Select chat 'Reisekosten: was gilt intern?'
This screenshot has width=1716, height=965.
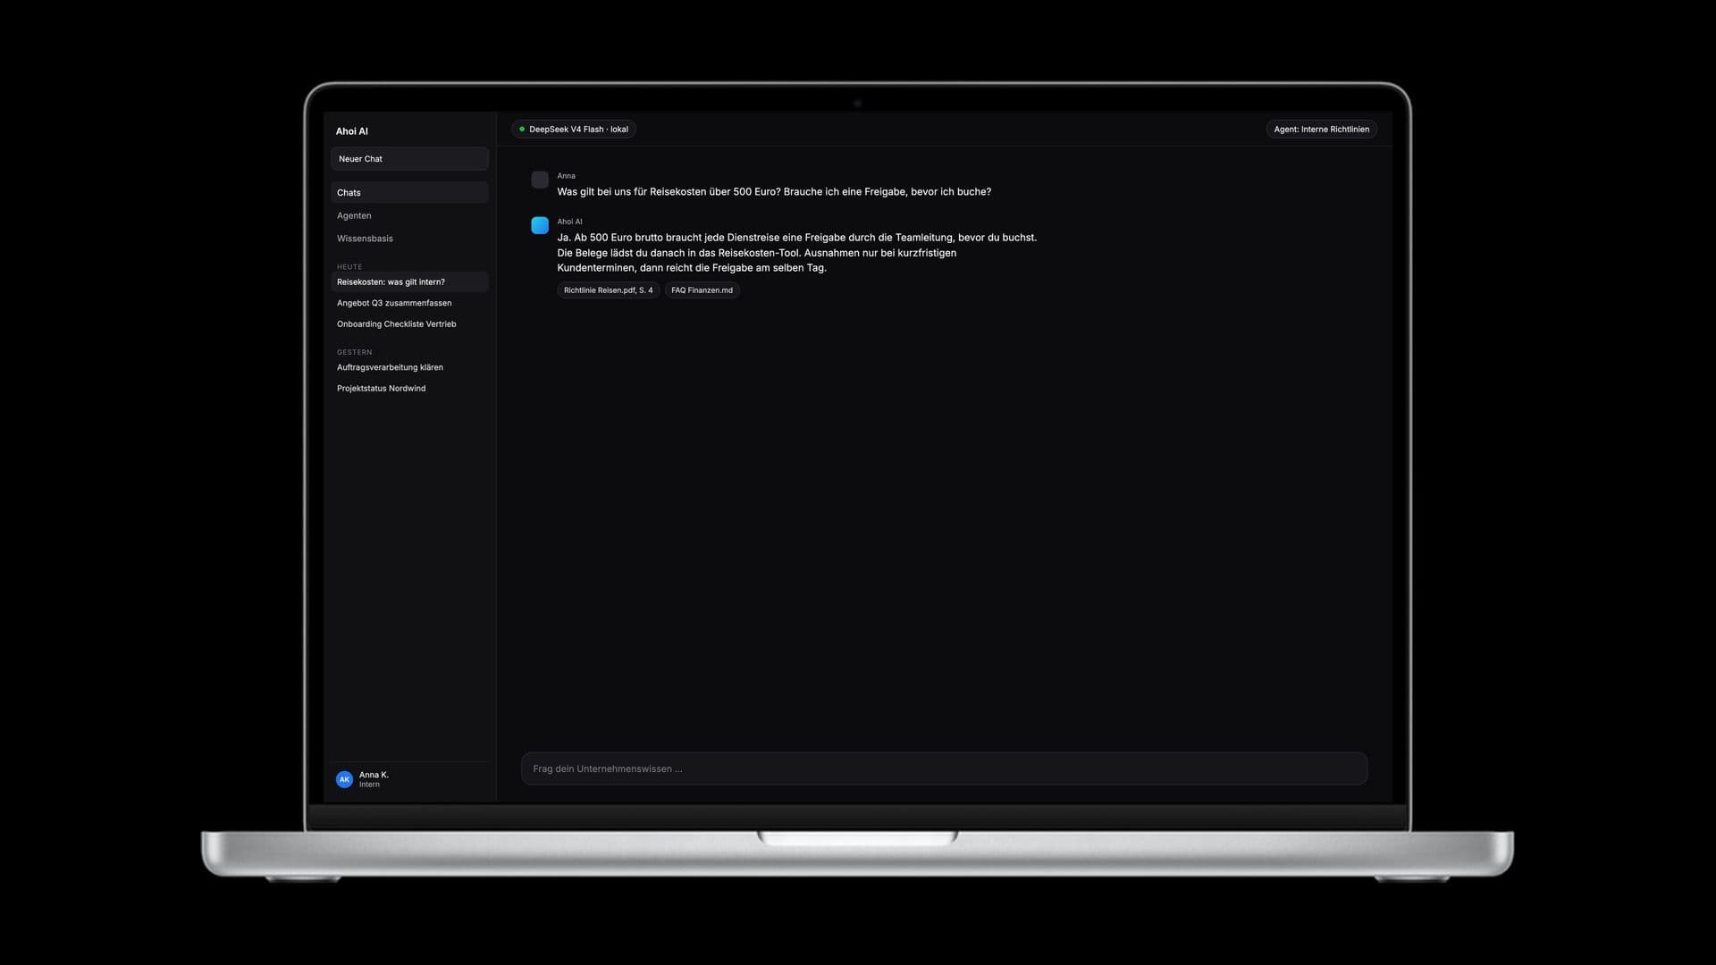click(x=409, y=282)
